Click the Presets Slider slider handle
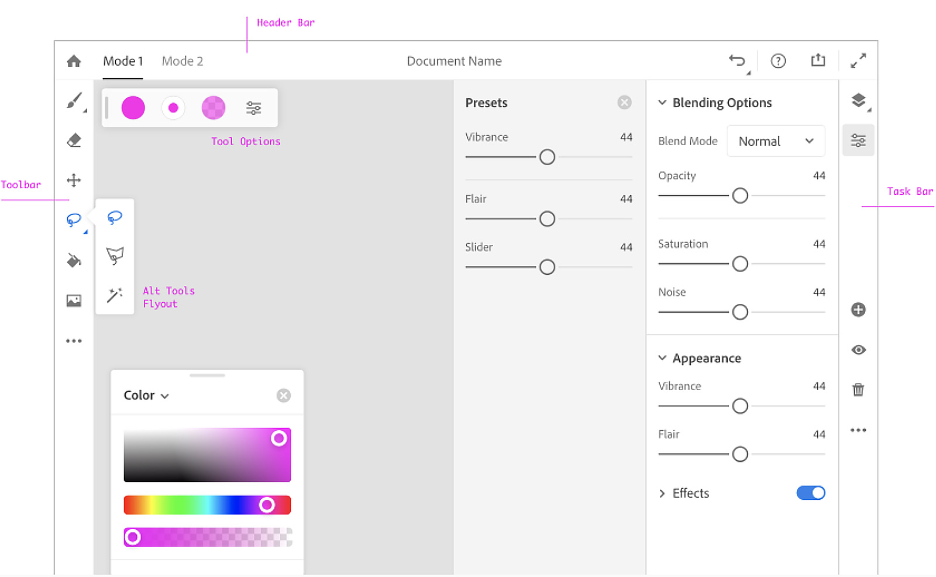Viewport: 936px width, 577px height. (547, 267)
